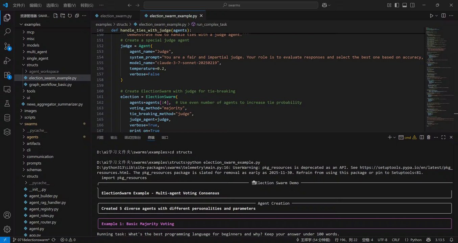Open Run and Debug view
The width and height of the screenshot is (458, 243).
click(x=7, y=61)
